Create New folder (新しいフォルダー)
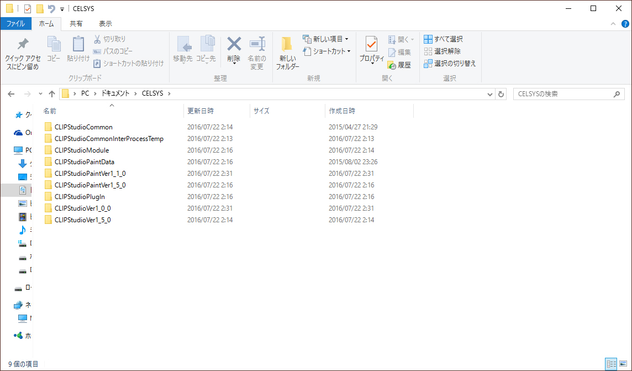Image resolution: width=632 pixels, height=371 pixels. (287, 53)
